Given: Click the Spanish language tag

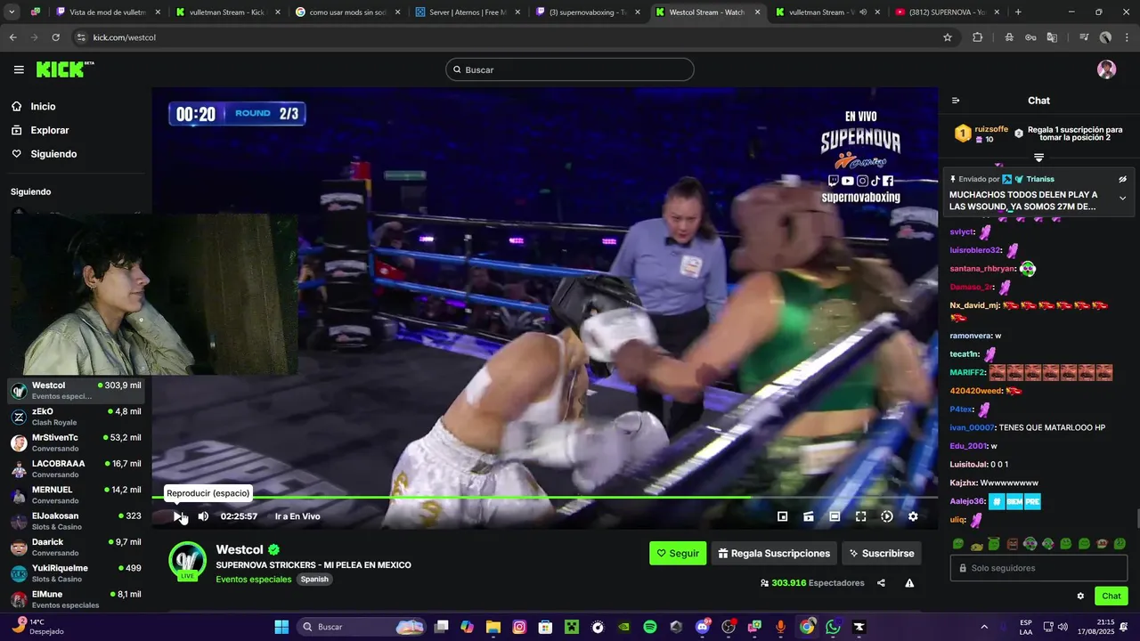Looking at the screenshot, I should (x=314, y=580).
